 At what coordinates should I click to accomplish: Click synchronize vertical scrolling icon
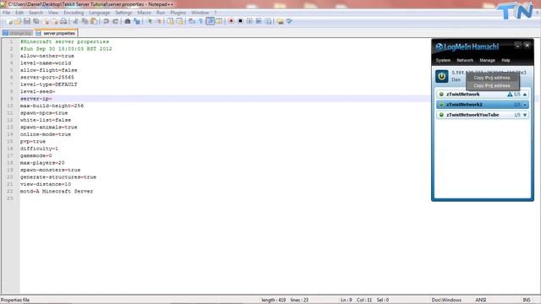pos(171,21)
